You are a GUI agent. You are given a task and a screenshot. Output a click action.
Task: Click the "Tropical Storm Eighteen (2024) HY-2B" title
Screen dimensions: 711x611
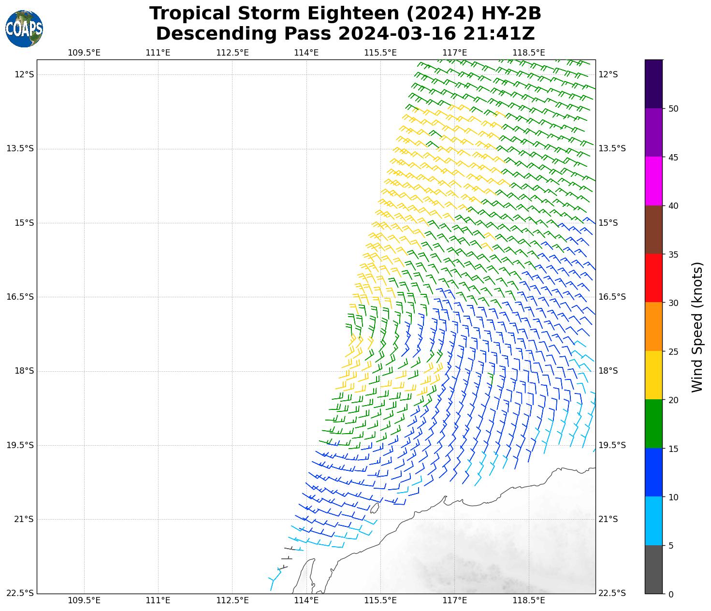click(x=345, y=14)
